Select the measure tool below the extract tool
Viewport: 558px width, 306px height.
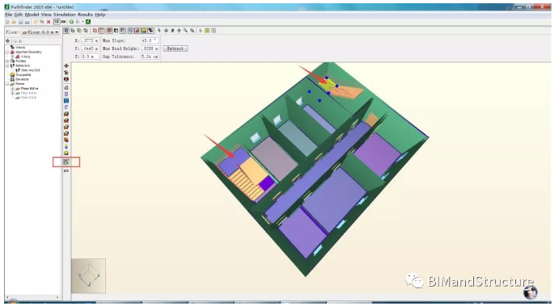click(66, 171)
